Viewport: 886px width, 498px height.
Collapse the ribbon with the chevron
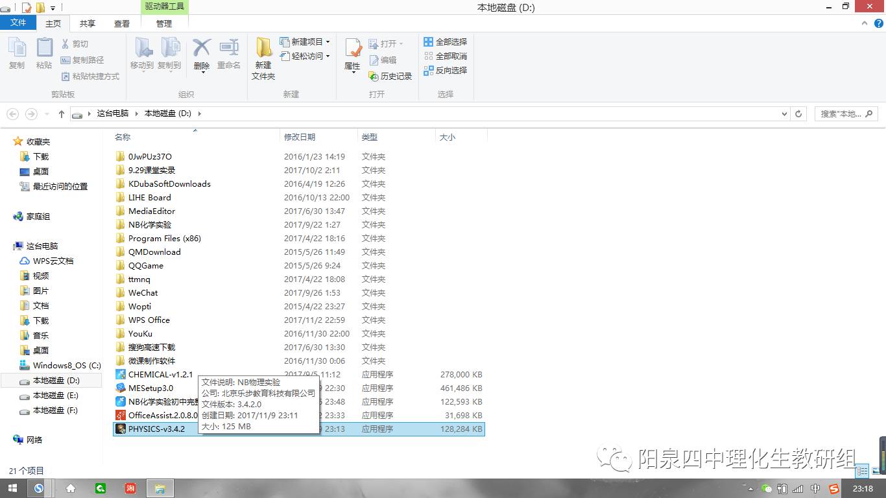coord(864,23)
